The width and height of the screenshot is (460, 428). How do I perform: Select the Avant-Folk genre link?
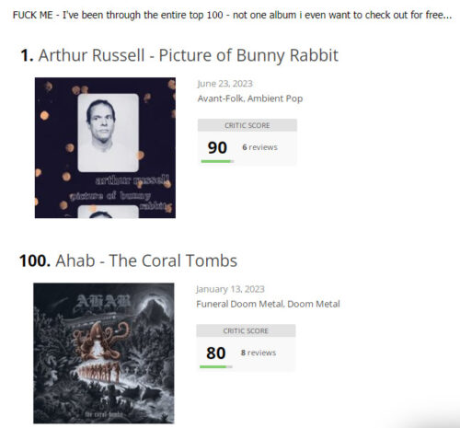(221, 98)
